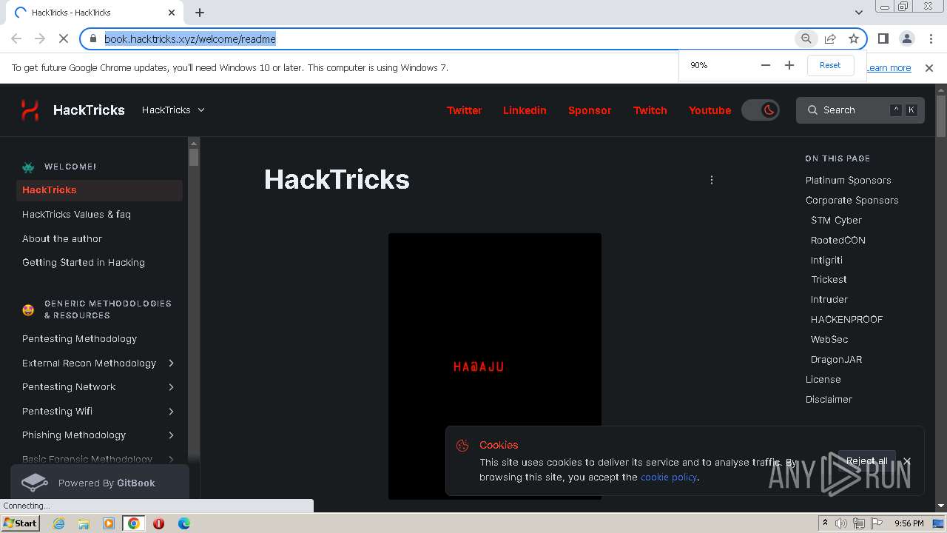
Task: Click the zoom magnifier icon in address bar
Action: 806,38
